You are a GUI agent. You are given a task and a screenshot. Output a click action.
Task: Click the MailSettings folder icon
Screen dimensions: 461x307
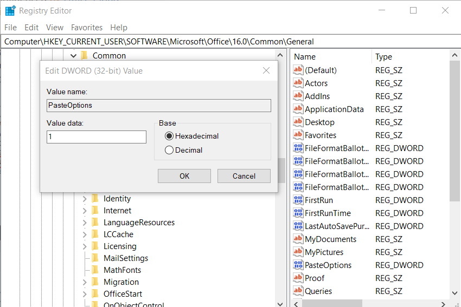point(95,258)
